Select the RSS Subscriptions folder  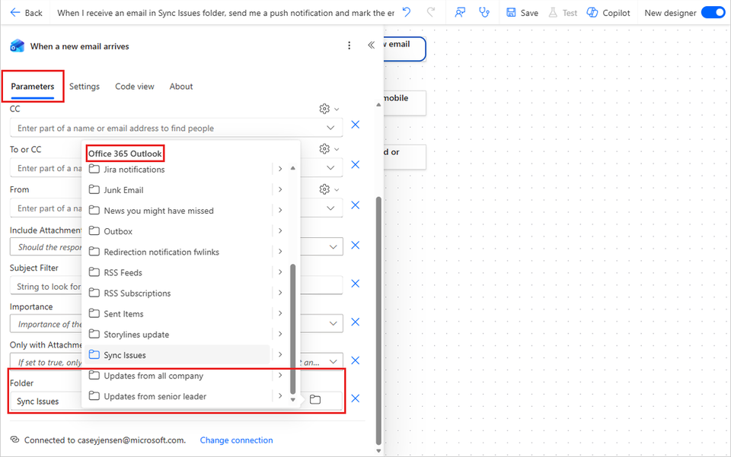[179, 294]
